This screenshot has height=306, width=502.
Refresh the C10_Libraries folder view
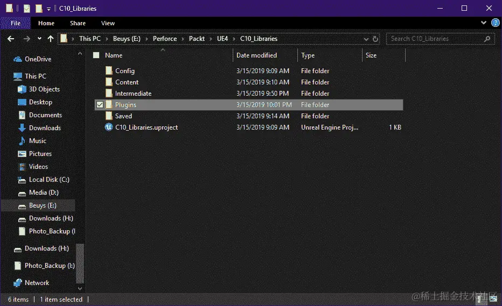tap(375, 39)
